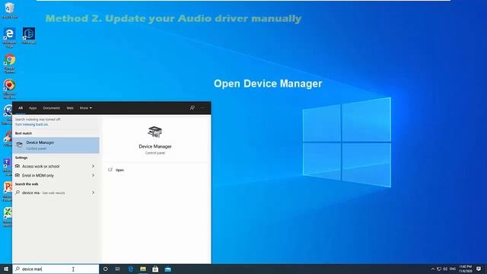Viewport: 487px width, 274px height.
Task: Click the Device Manager preview title
Action: [155, 146]
